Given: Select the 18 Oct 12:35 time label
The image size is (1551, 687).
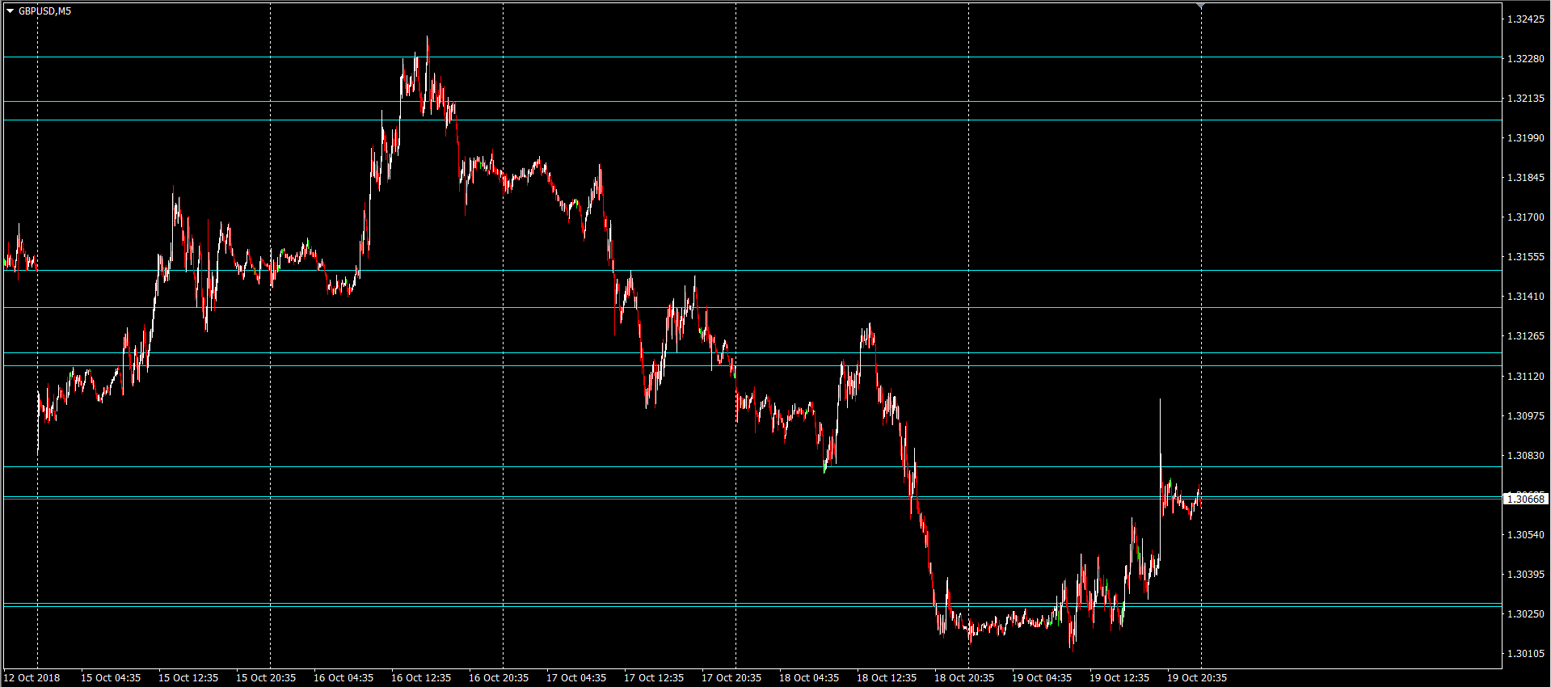Looking at the screenshot, I should pos(887,677).
